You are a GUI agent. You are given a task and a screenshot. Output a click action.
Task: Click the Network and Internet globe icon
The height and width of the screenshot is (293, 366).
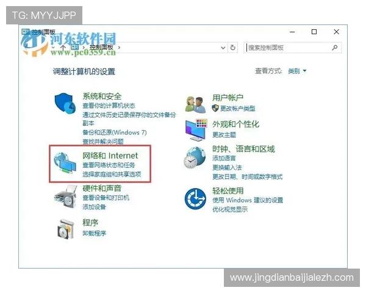pos(65,163)
